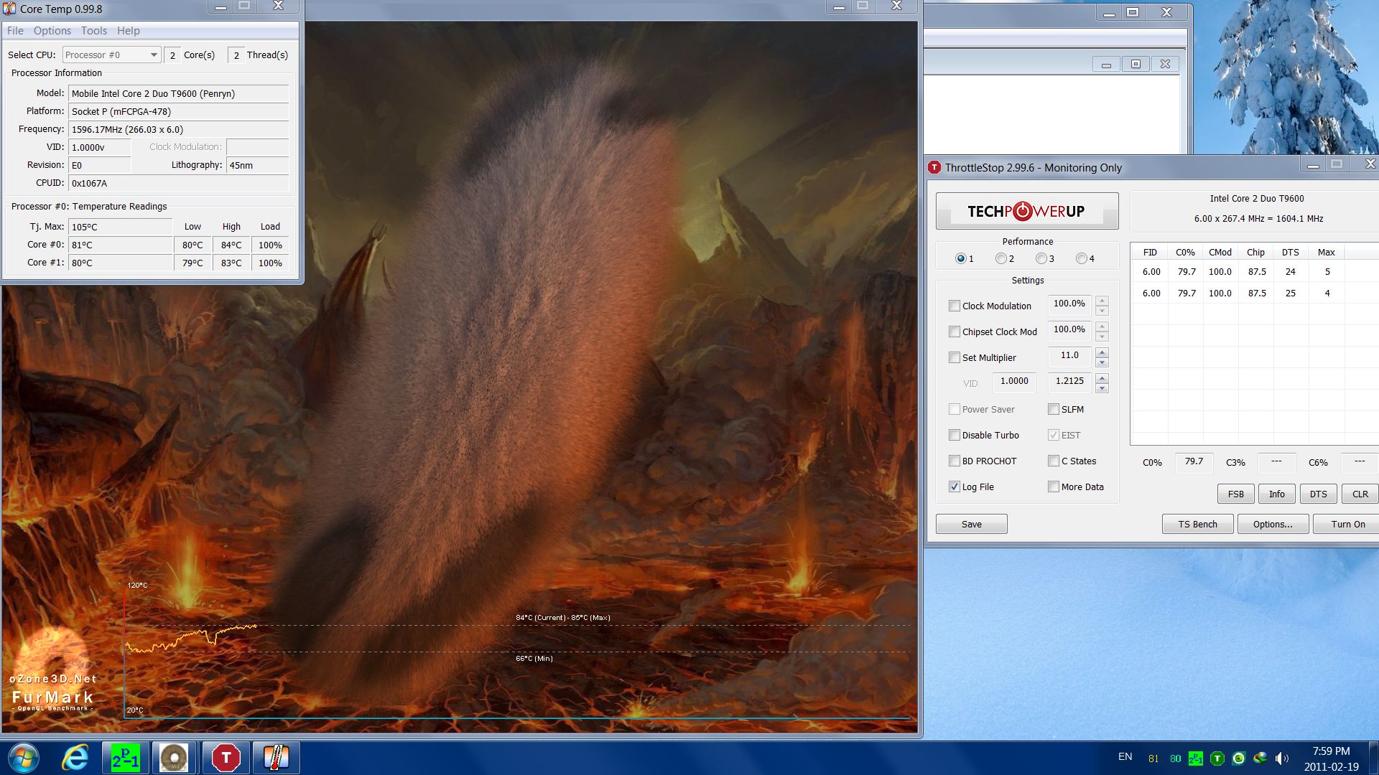Launch TS Bench

pos(1197,524)
